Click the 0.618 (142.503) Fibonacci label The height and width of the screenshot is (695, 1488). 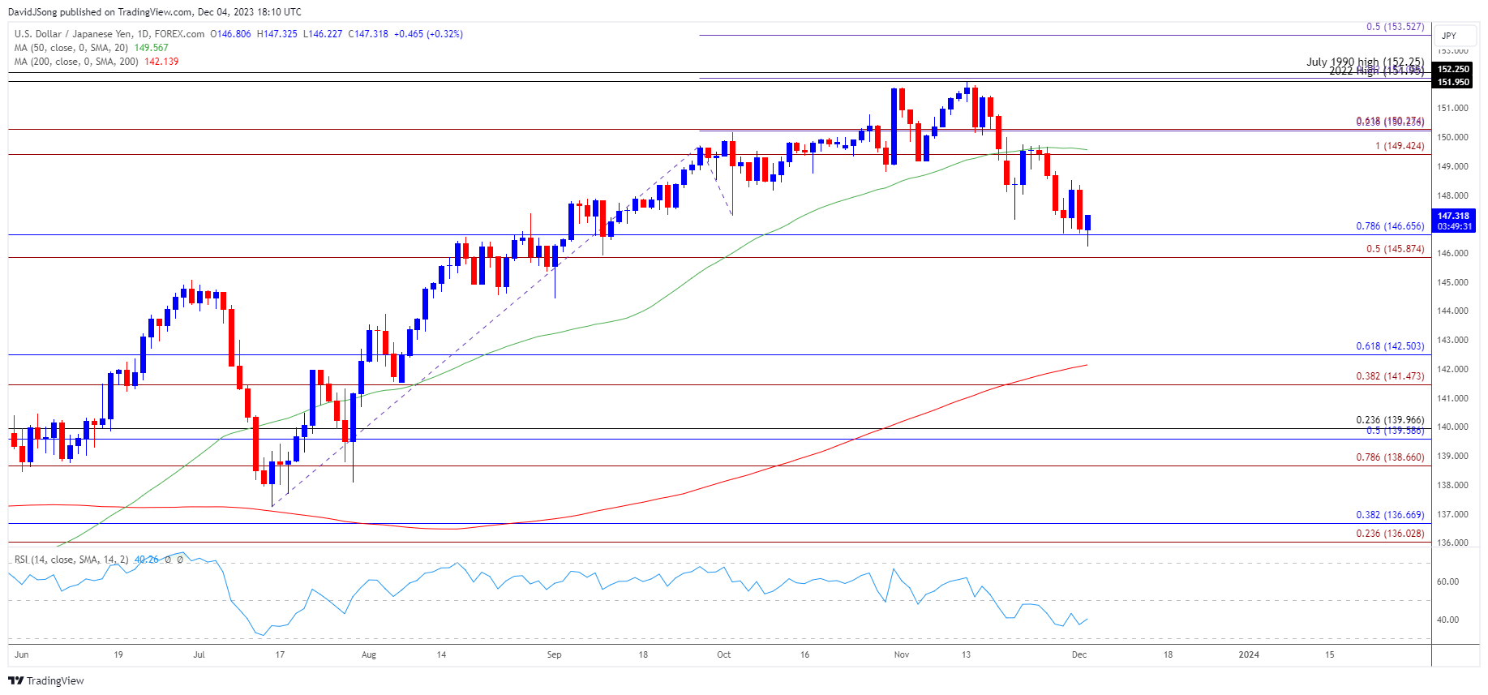[x=1390, y=346]
